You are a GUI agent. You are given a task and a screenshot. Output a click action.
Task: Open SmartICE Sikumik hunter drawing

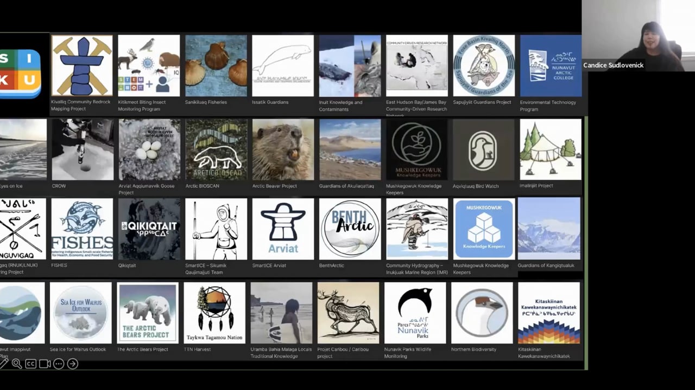pos(216,229)
